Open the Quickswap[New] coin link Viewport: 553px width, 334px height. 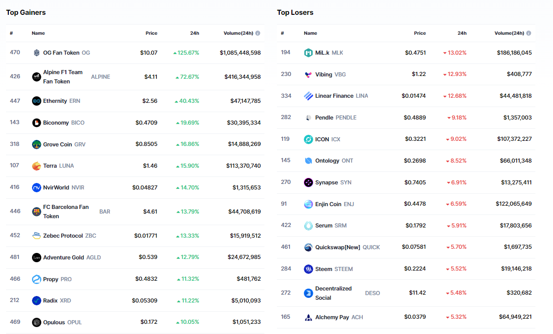(337, 247)
